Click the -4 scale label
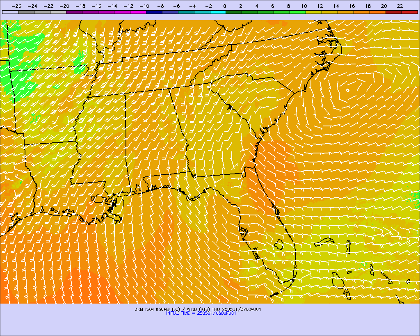Viewport: 420px width, 336px height. 192,6
